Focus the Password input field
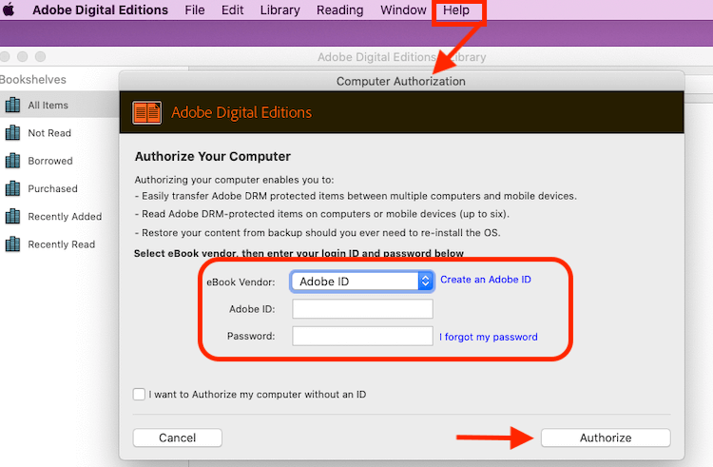 point(362,336)
